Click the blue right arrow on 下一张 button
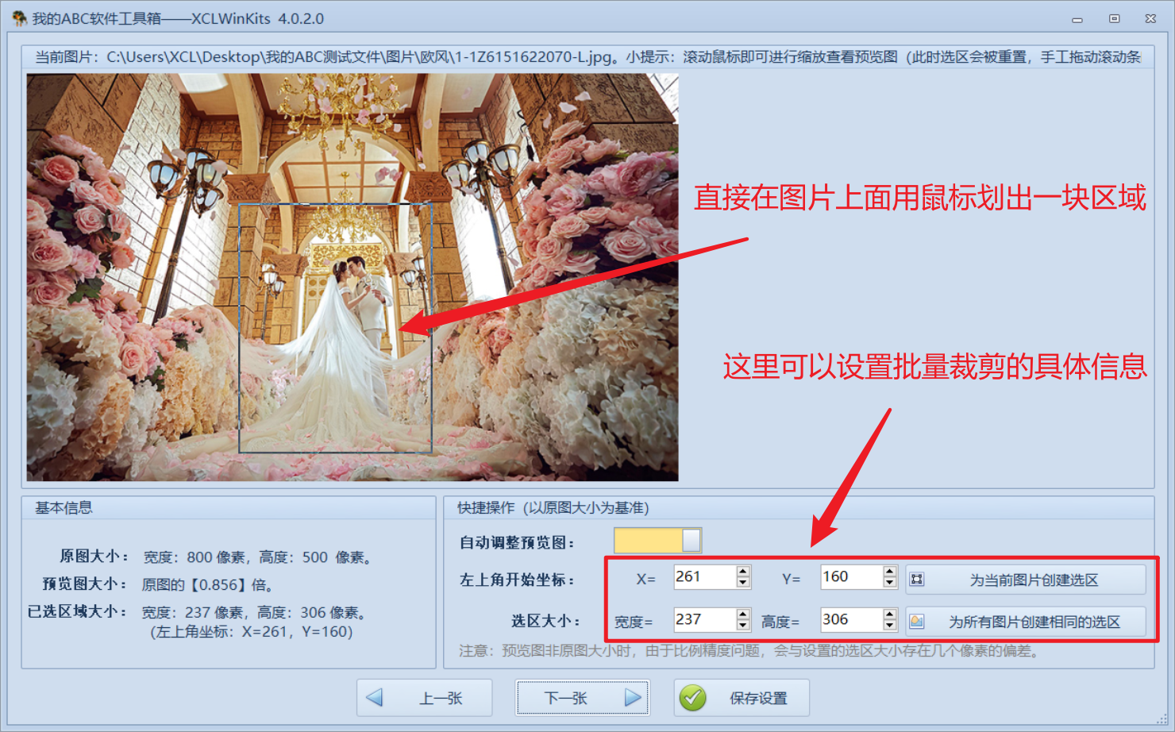The width and height of the screenshot is (1175, 732). click(632, 697)
